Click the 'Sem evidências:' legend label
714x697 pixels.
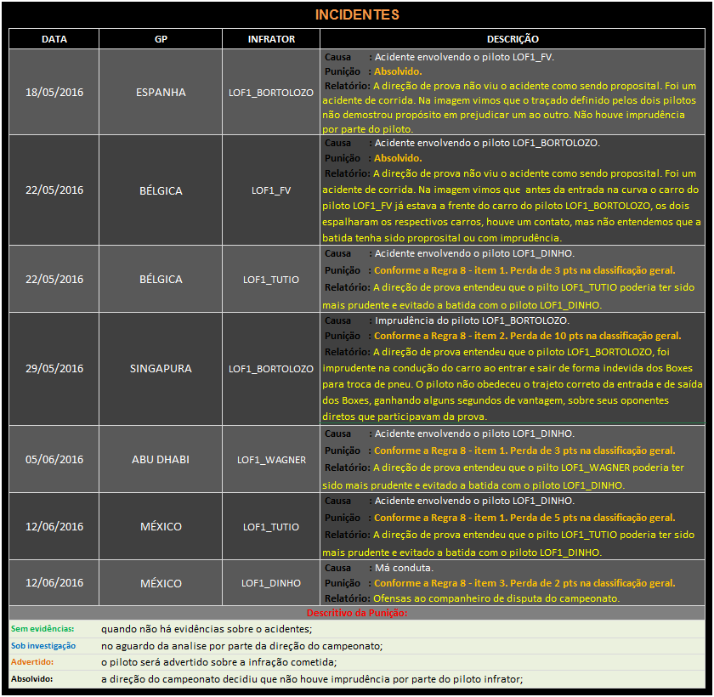(x=42, y=629)
